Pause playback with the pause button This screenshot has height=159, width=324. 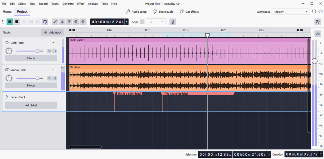coord(10,22)
